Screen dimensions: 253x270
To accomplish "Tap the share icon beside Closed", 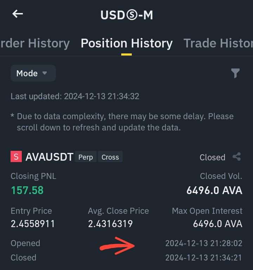I will [236, 157].
